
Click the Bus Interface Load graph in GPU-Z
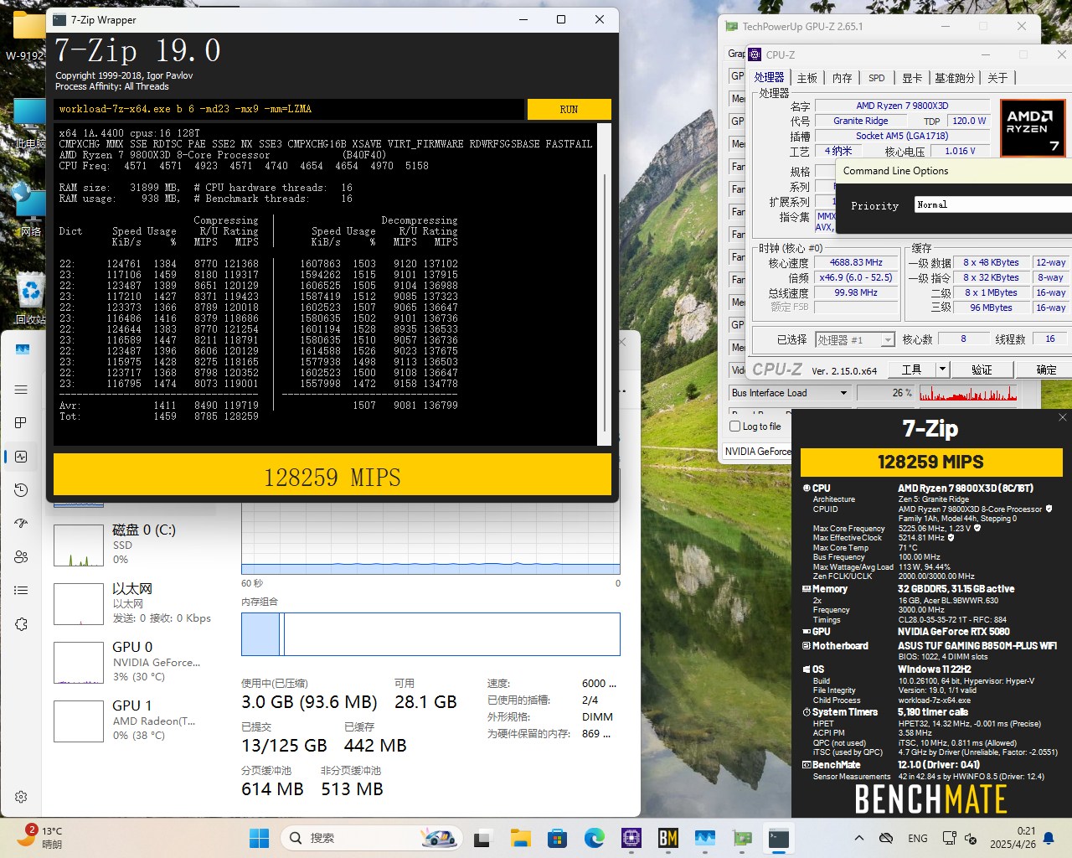[968, 393]
